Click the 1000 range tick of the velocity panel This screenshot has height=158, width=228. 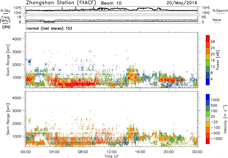(17, 136)
